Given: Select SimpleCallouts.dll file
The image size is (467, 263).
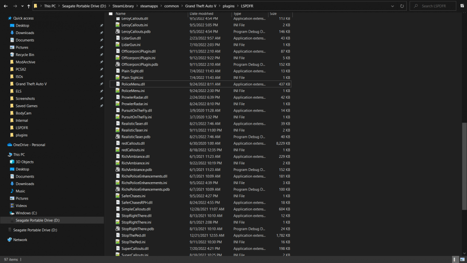Looking at the screenshot, I should 136,209.
